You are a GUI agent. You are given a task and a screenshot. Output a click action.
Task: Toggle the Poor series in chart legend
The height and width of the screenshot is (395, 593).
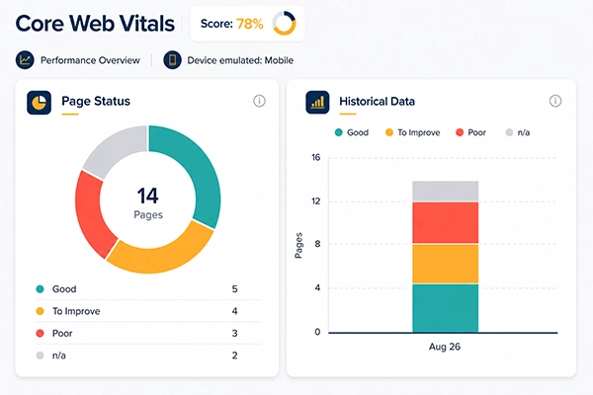coord(470,132)
